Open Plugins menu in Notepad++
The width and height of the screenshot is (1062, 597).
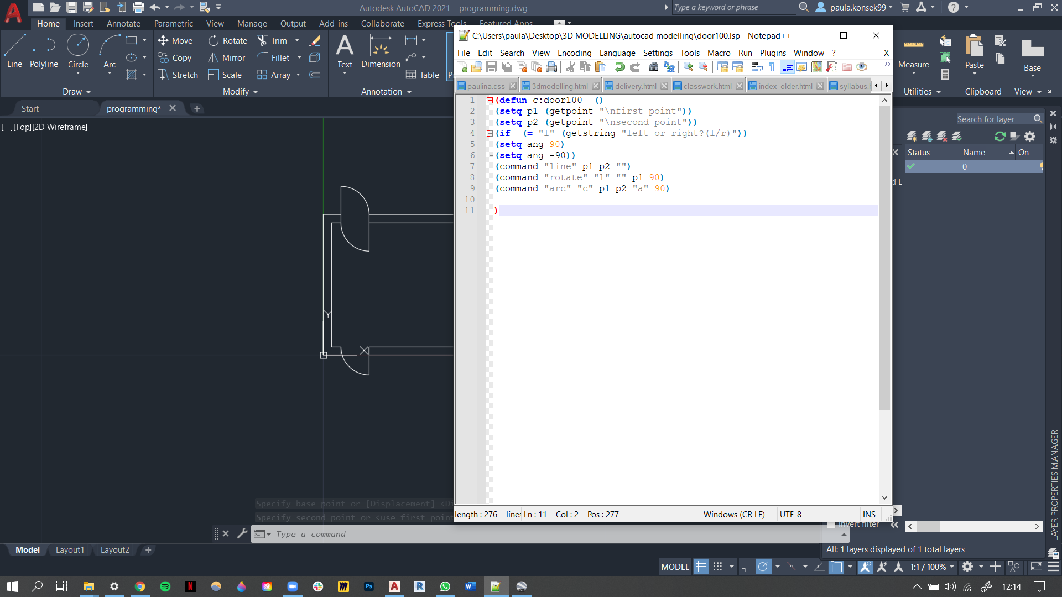(x=772, y=53)
